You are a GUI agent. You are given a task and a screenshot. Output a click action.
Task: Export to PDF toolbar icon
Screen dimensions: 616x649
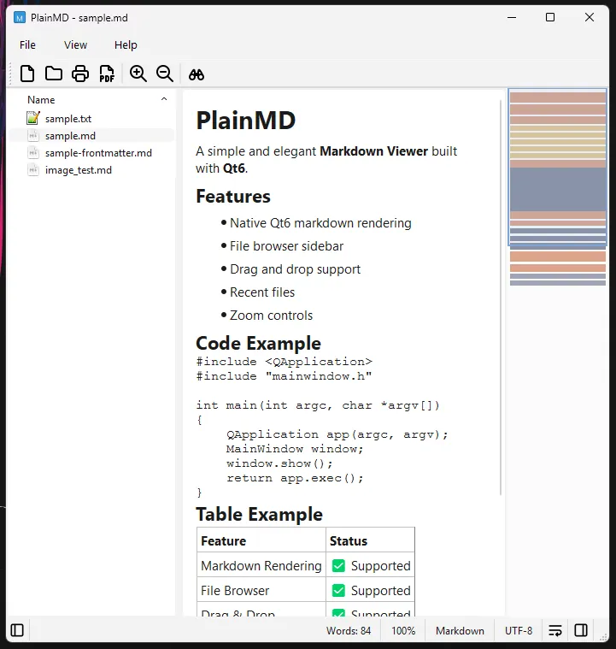coord(107,74)
